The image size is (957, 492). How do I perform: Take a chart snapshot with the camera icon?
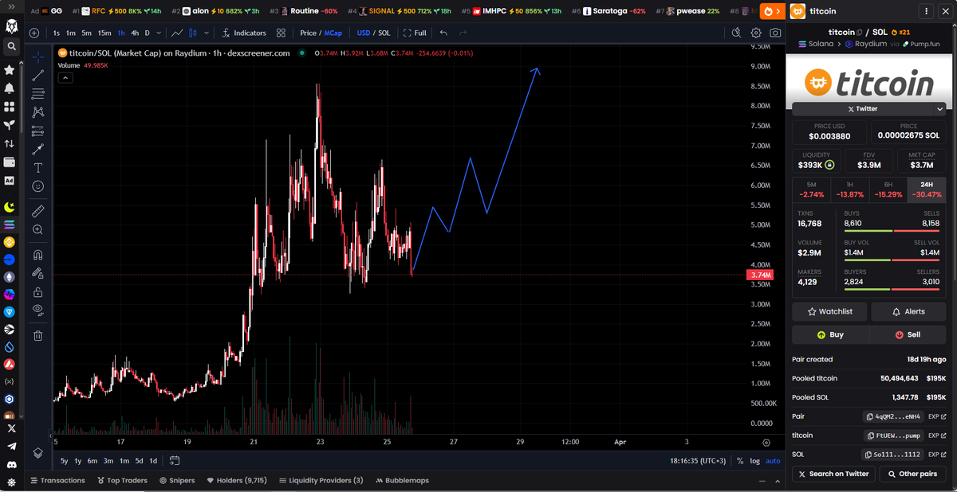point(774,33)
